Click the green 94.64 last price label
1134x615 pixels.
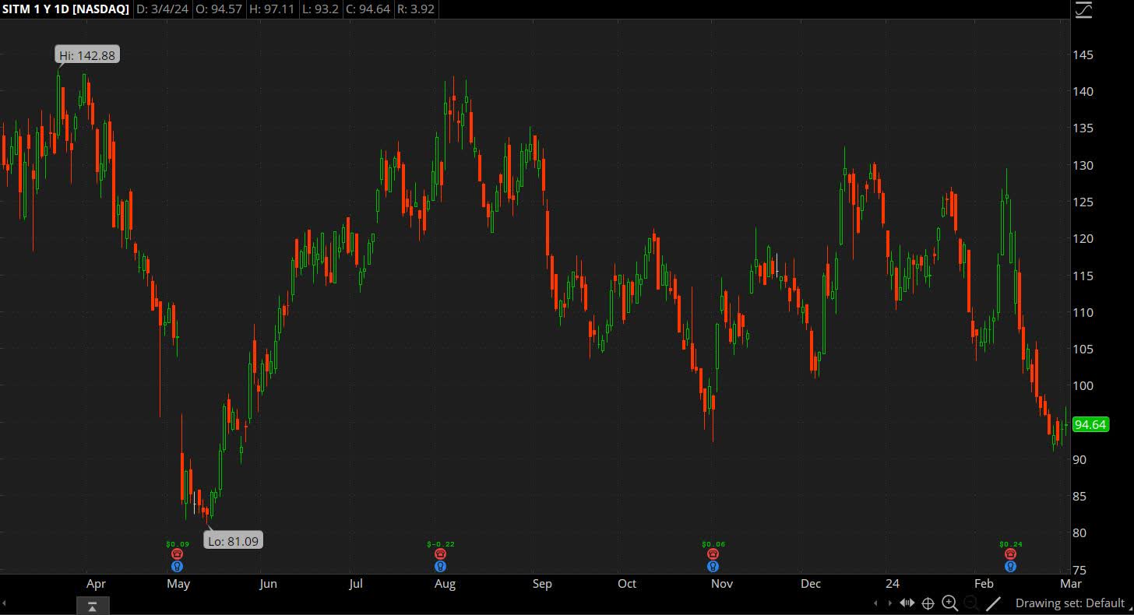(x=1090, y=425)
